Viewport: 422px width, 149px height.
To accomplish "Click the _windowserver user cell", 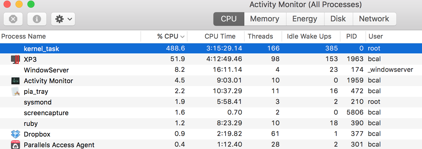I will click(x=390, y=70).
